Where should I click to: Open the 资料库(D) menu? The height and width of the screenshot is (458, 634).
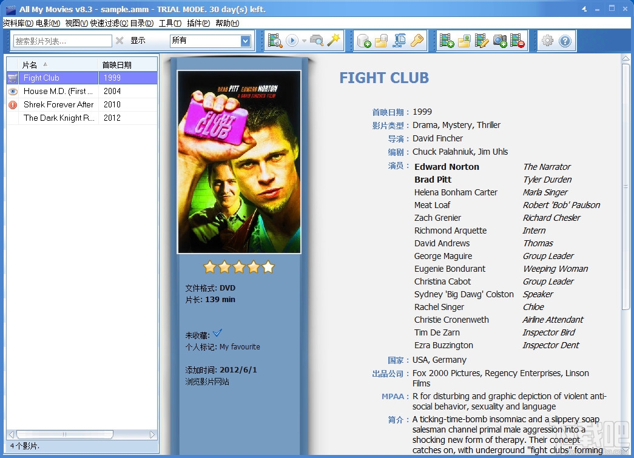click(x=18, y=23)
